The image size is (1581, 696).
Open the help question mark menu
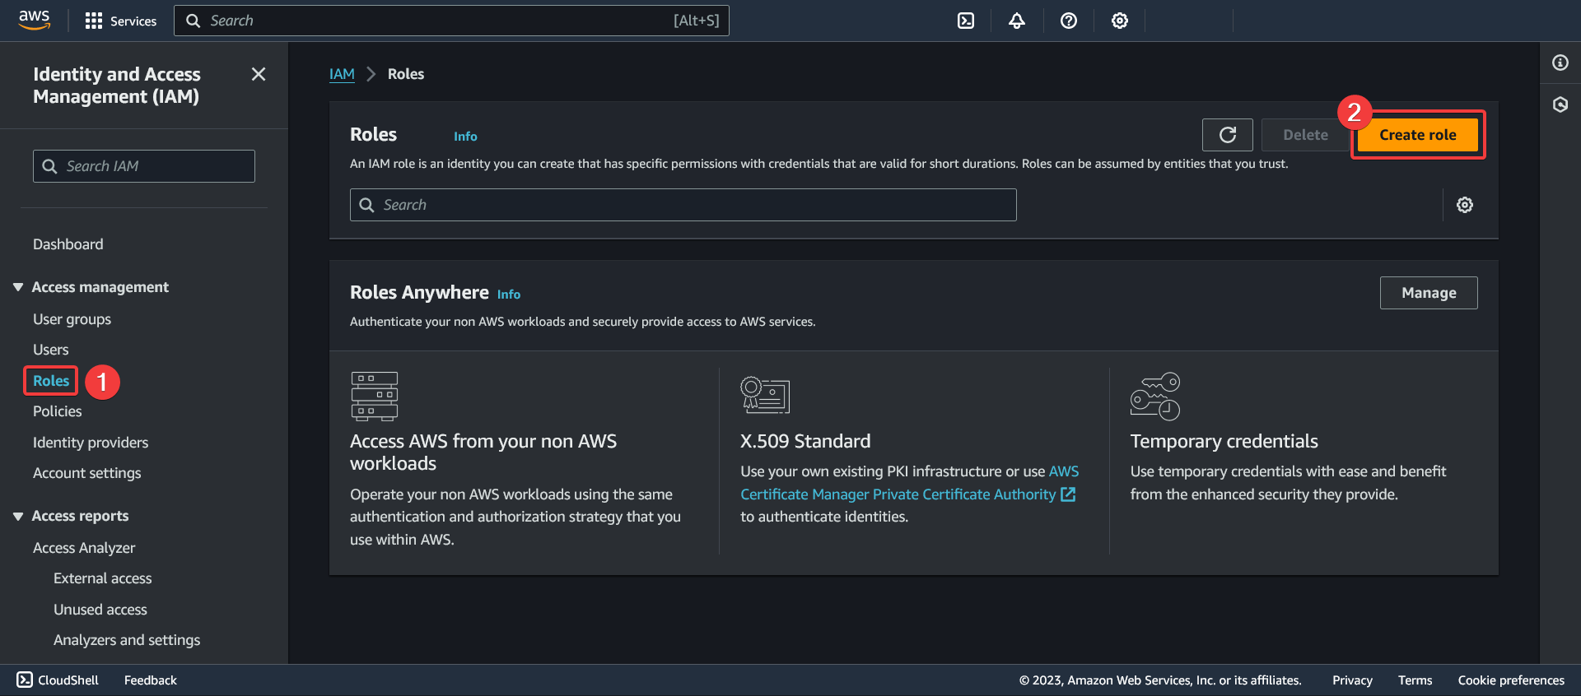[x=1069, y=21]
